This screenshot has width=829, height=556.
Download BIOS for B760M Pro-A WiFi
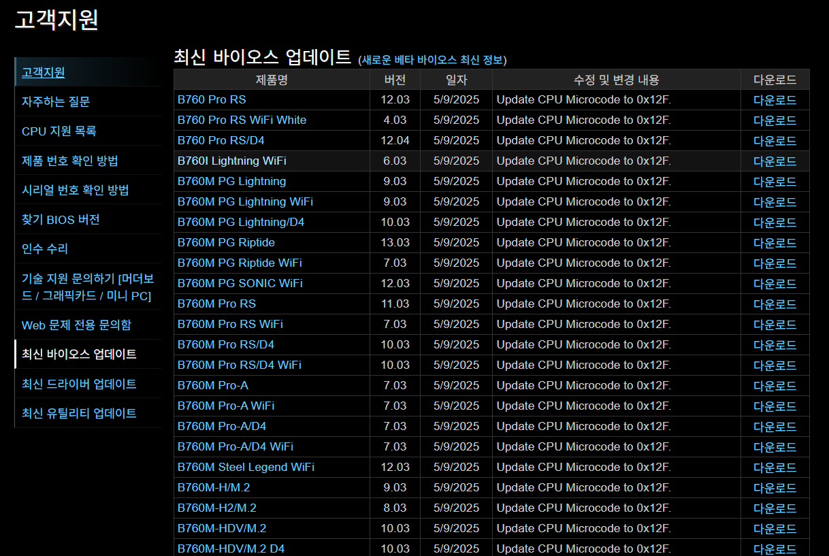775,406
